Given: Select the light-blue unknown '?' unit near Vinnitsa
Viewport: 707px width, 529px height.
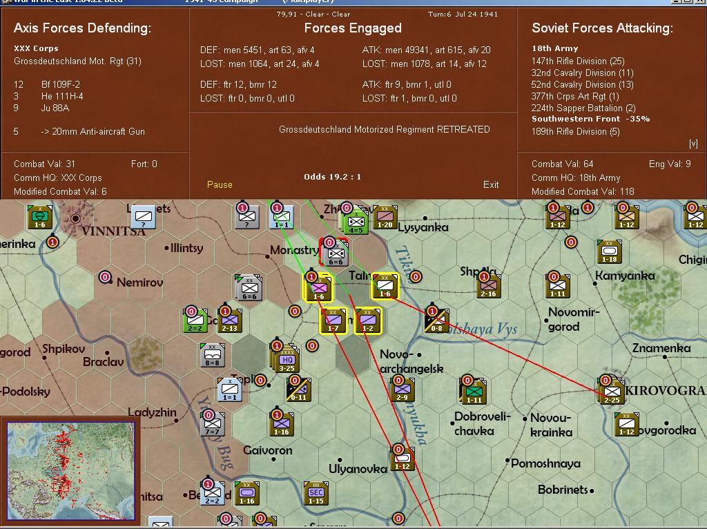Looking at the screenshot, I should (144, 218).
